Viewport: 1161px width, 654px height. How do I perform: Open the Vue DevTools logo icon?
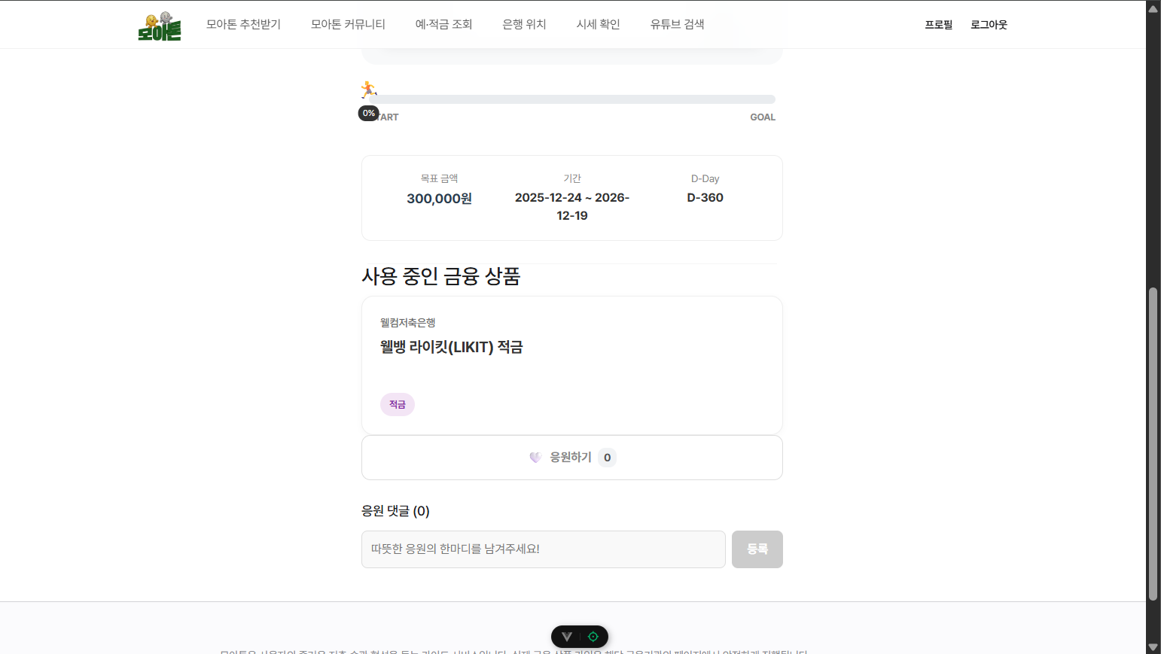point(567,637)
